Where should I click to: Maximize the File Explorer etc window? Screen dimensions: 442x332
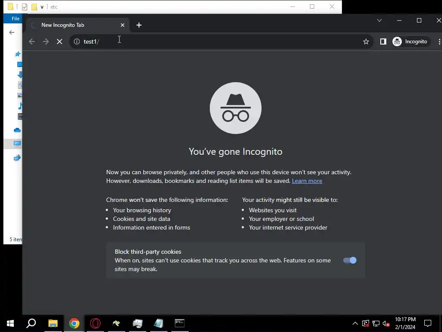tap(312, 6)
